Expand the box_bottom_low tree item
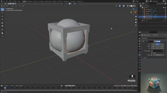Image resolution: width=167 pixels, height=93 pixels. point(142,9)
